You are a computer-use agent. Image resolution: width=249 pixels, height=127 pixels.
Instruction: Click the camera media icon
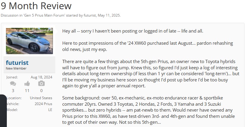click(41, 84)
